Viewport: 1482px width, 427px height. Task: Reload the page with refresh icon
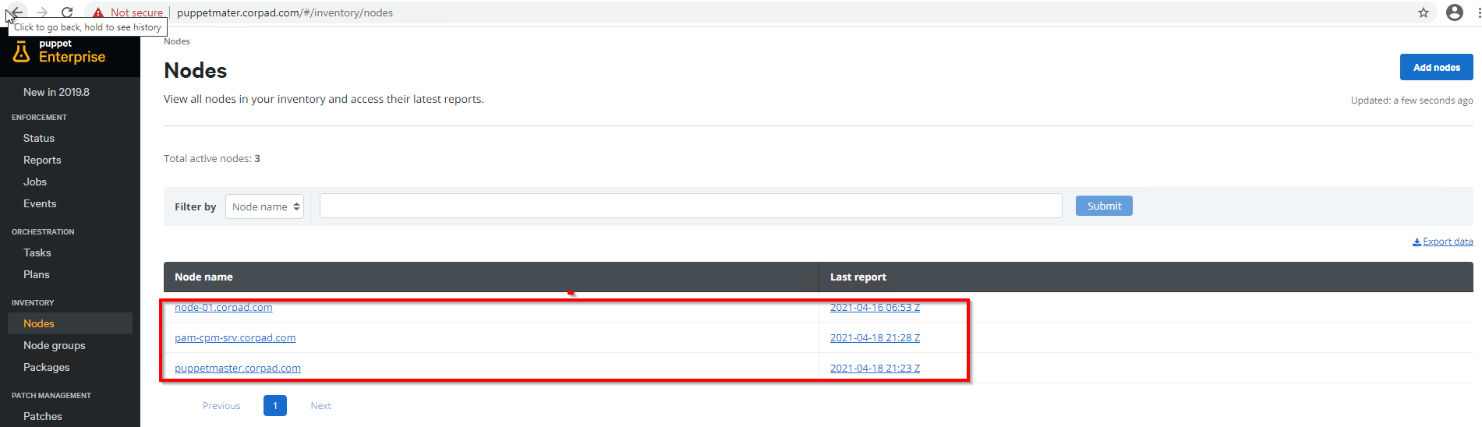[67, 12]
